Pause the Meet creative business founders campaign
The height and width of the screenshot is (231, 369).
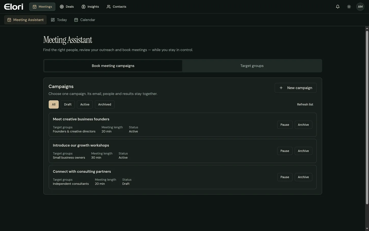click(285, 125)
